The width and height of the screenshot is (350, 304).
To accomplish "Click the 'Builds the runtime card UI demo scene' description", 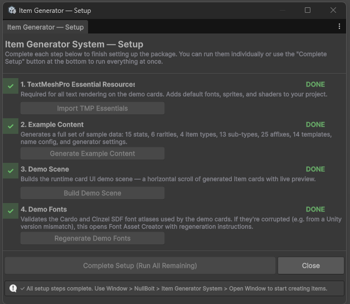I will pos(168,179).
